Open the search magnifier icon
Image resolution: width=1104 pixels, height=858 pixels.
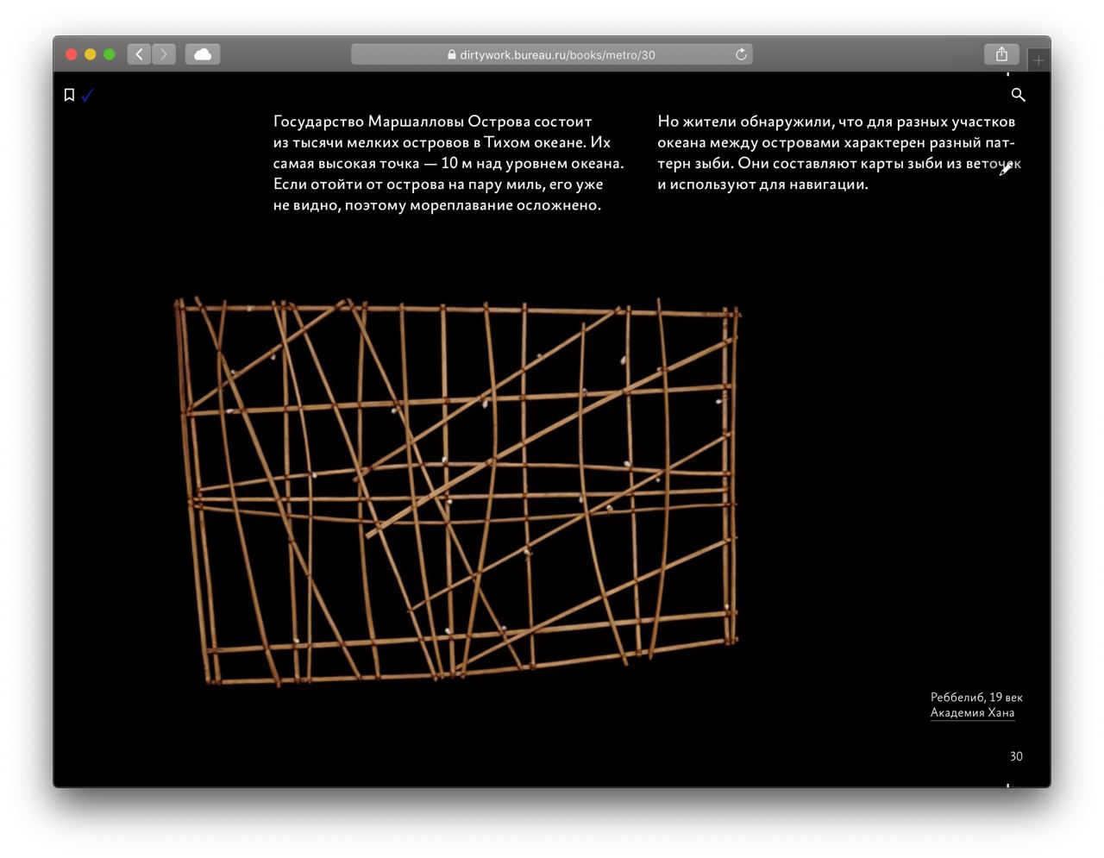[1018, 95]
